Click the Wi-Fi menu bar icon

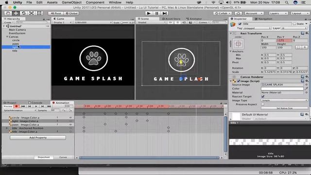(213, 2)
